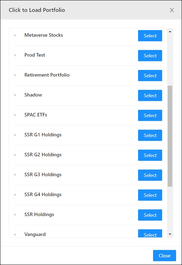Close dialog with the X icon
The height and width of the screenshot is (265, 182).
pyautogui.click(x=172, y=10)
